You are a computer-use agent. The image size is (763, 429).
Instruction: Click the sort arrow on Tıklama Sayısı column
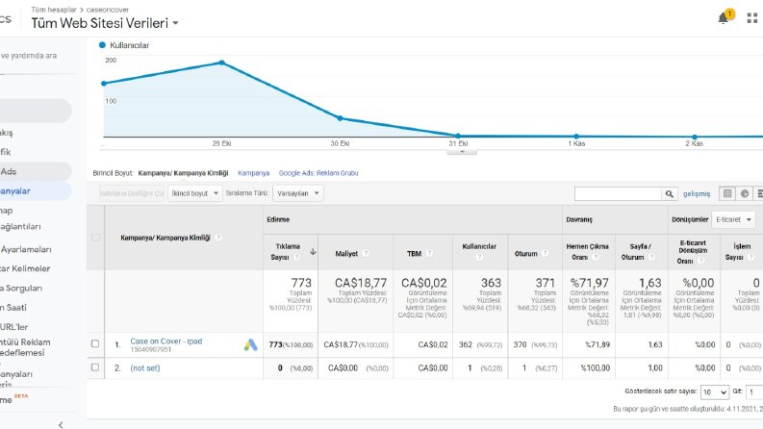313,251
